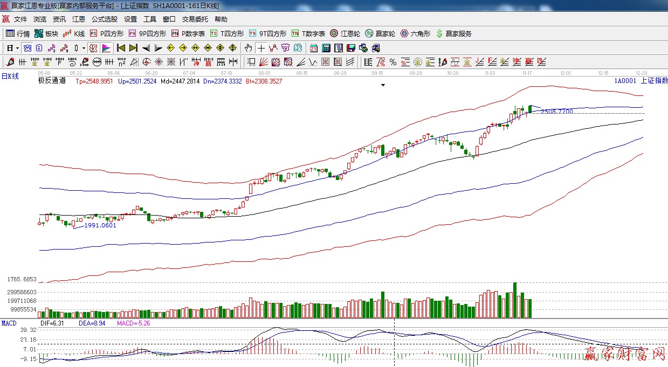Toggle the 权 (ex-rights adjustment) button
This screenshot has height=367, width=668.
click(93, 48)
